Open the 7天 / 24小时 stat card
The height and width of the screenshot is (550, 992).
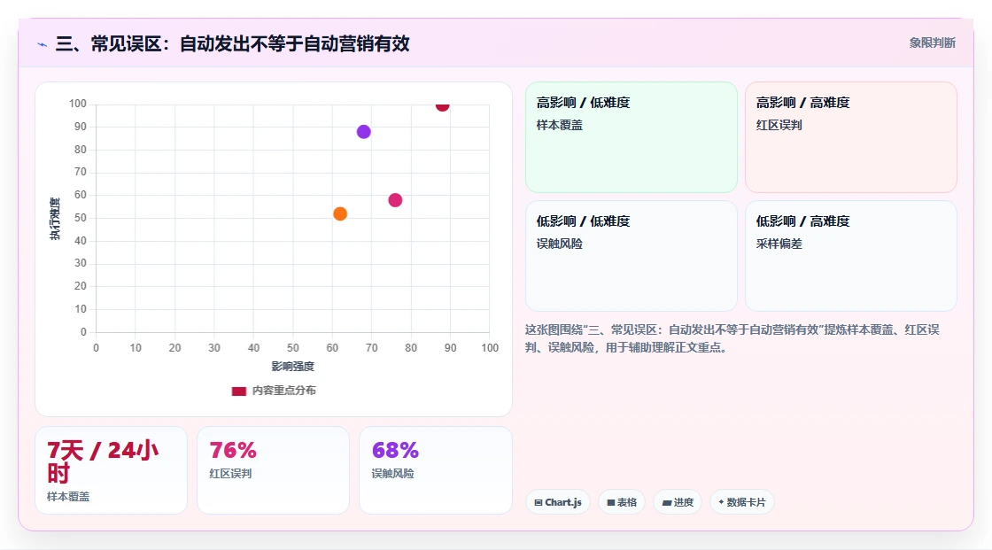click(112, 470)
